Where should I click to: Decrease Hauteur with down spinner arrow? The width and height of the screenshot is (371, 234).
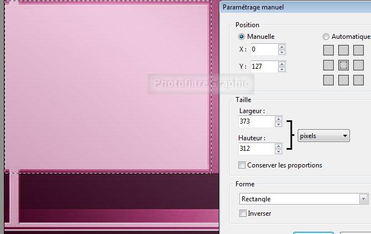pyautogui.click(x=278, y=151)
